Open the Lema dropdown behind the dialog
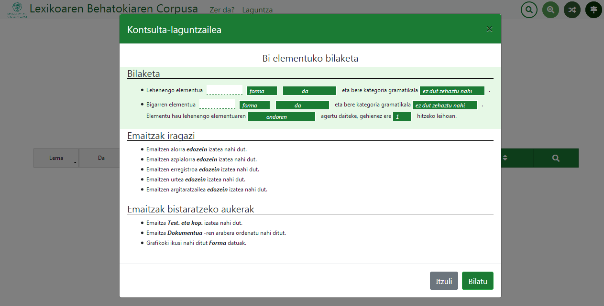Screen dimensions: 604x306 pos(56,158)
